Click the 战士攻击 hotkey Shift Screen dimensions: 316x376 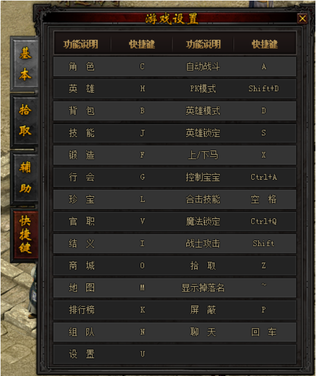click(264, 244)
